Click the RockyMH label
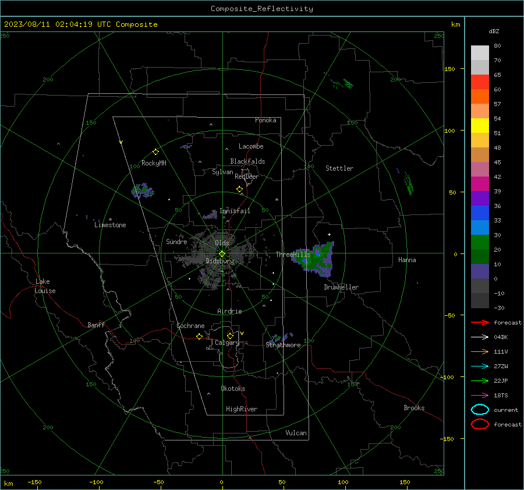The width and height of the screenshot is (524, 490). click(154, 163)
